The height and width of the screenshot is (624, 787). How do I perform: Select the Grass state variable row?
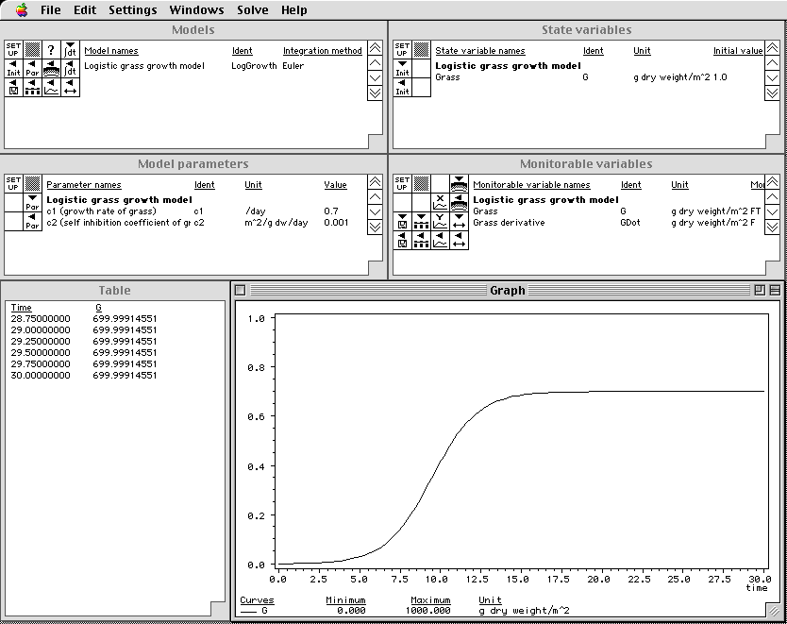pyautogui.click(x=581, y=77)
